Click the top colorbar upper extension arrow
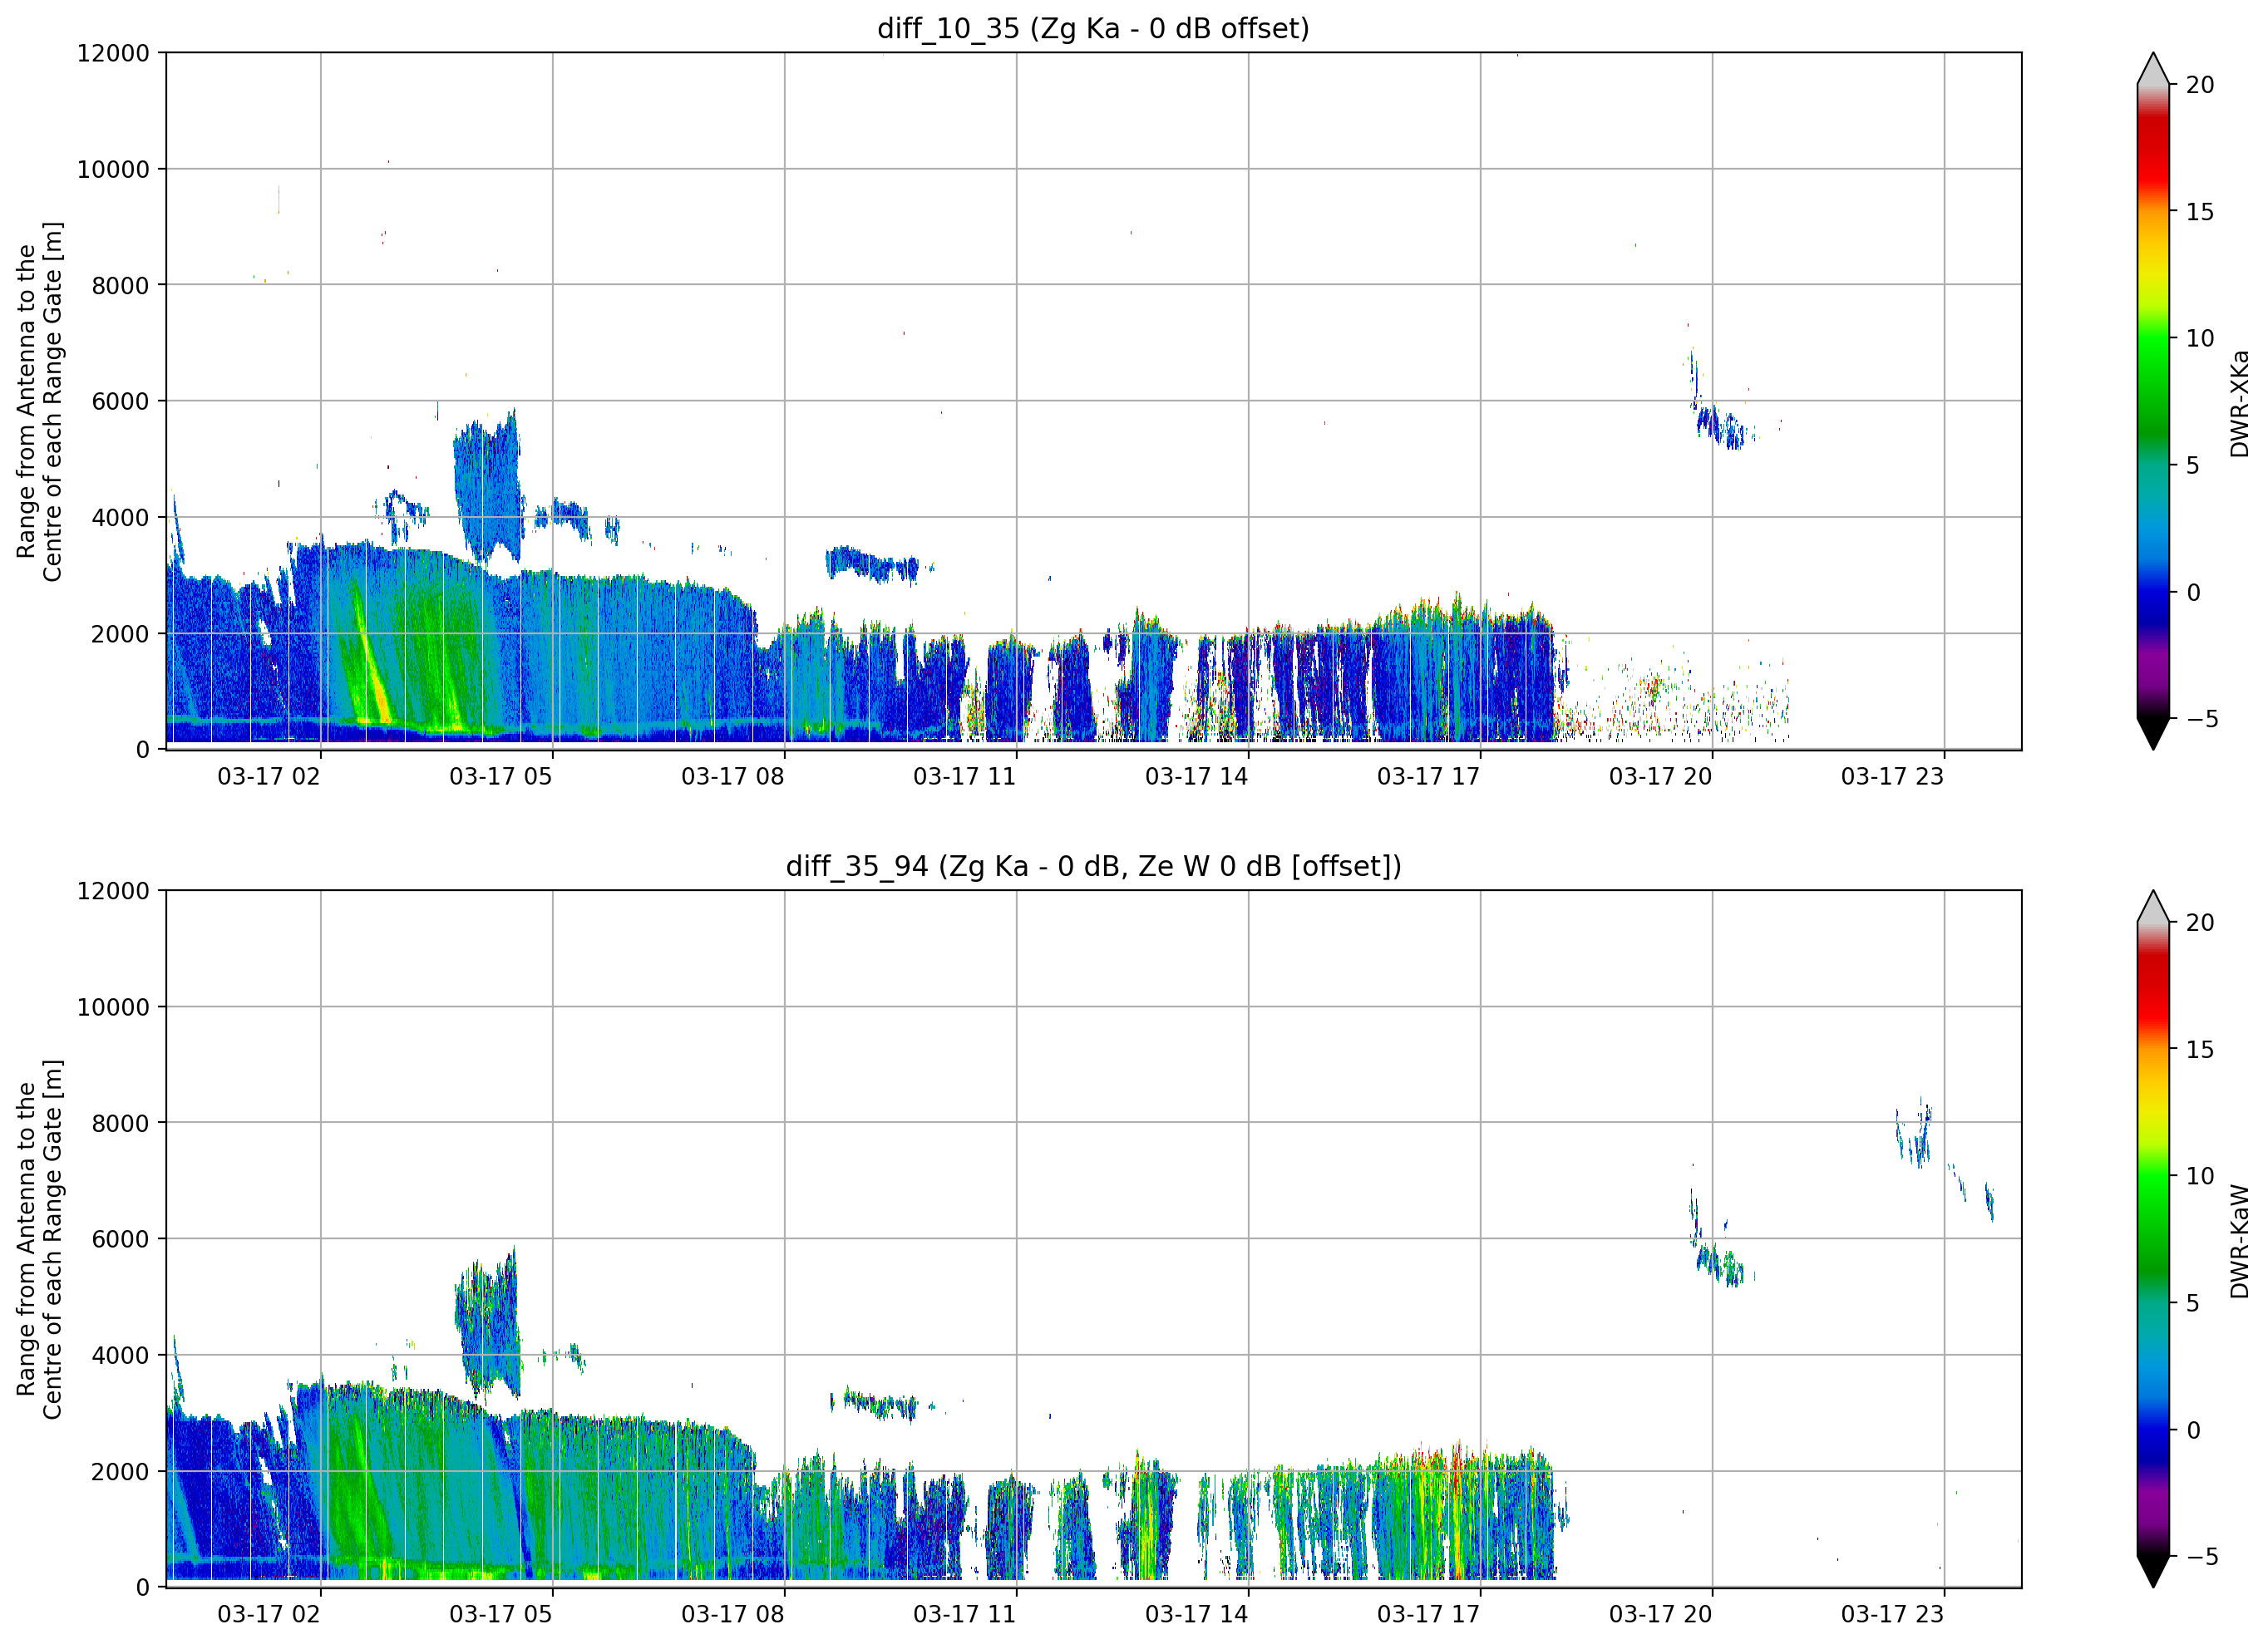 [2153, 68]
